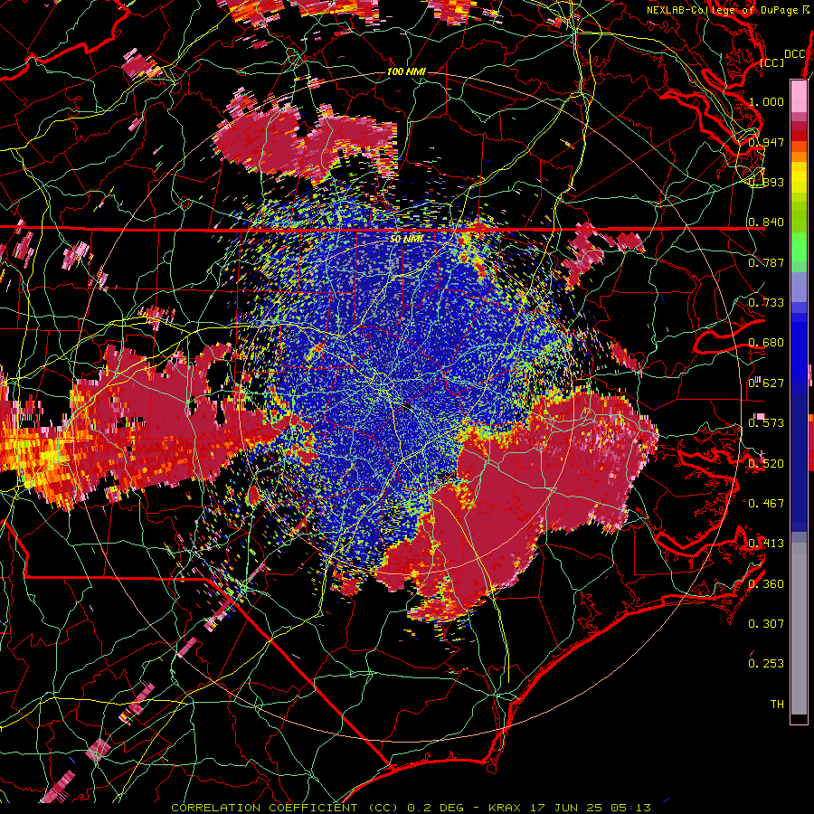Pick the pink top segment of the color bar
This screenshot has height=814, width=814.
click(x=799, y=97)
